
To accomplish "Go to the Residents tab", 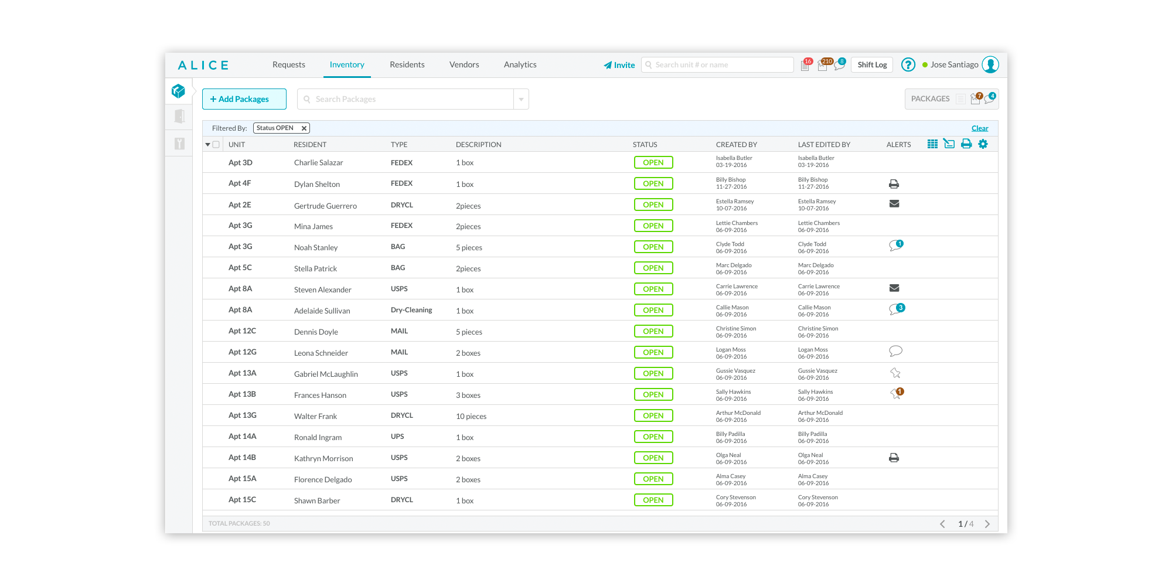I will tap(407, 64).
